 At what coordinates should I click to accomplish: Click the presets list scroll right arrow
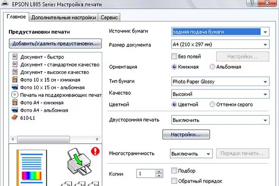pos(97,139)
